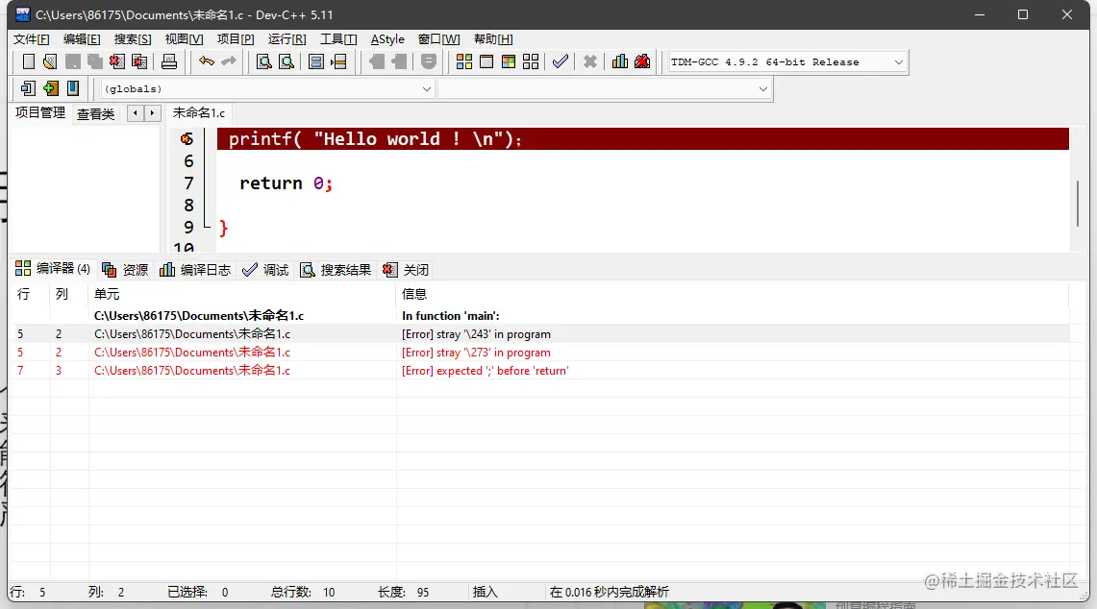Switch to the 编译日志 bottom tab

click(195, 270)
